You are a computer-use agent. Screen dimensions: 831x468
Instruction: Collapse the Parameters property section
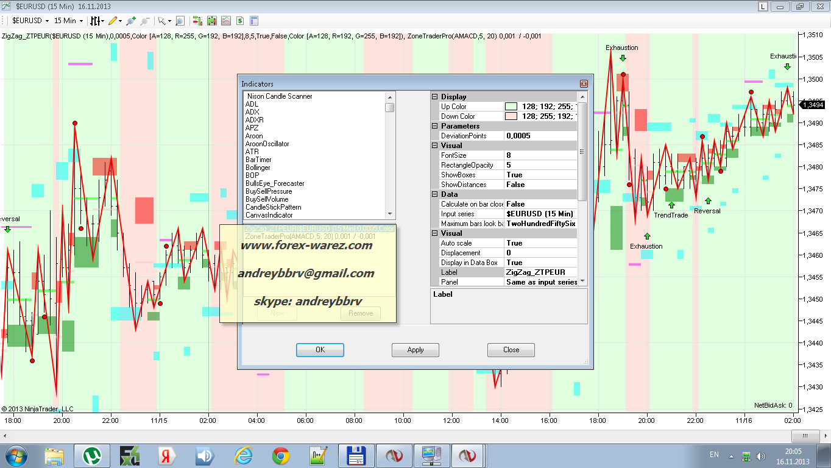pyautogui.click(x=435, y=126)
